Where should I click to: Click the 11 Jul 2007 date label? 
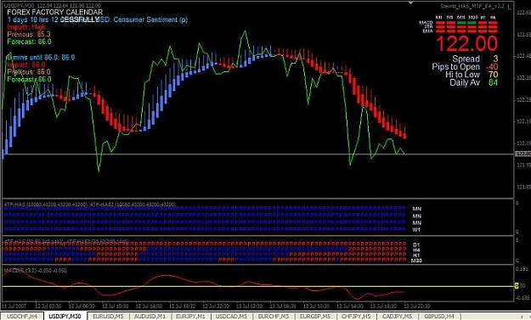click(14, 306)
